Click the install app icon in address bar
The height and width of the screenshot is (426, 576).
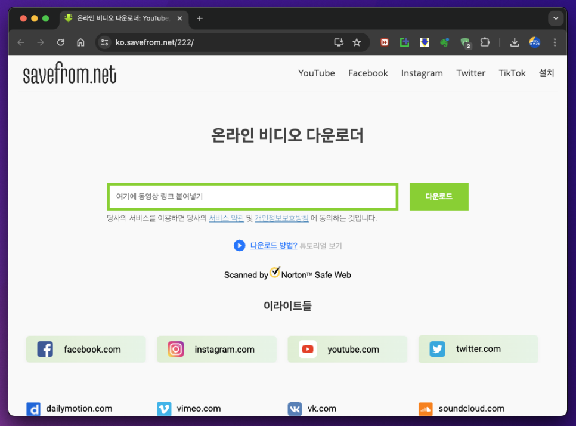pyautogui.click(x=339, y=42)
